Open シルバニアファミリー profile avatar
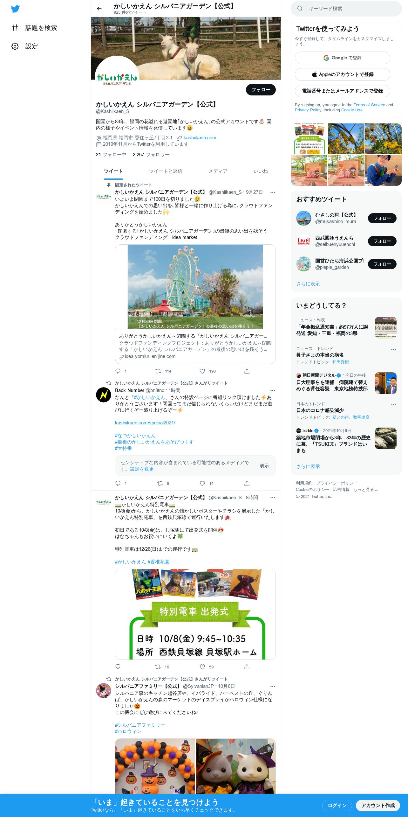The image size is (408, 817). (104, 691)
